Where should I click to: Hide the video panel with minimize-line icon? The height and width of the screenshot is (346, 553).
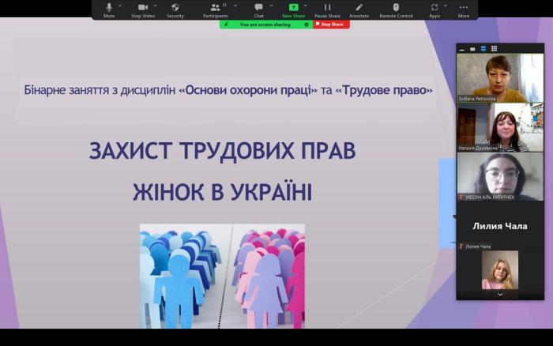click(461, 49)
